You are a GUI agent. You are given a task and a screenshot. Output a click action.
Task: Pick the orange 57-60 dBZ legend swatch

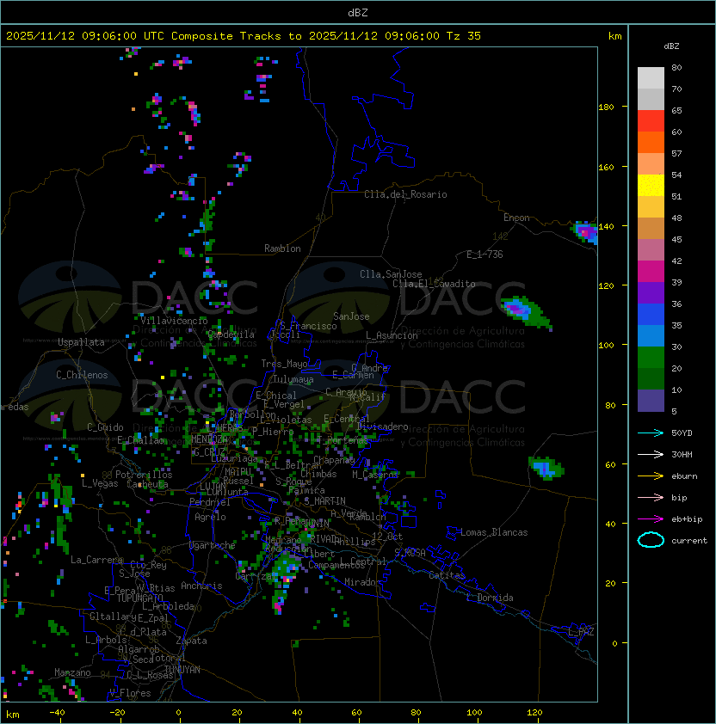651,142
